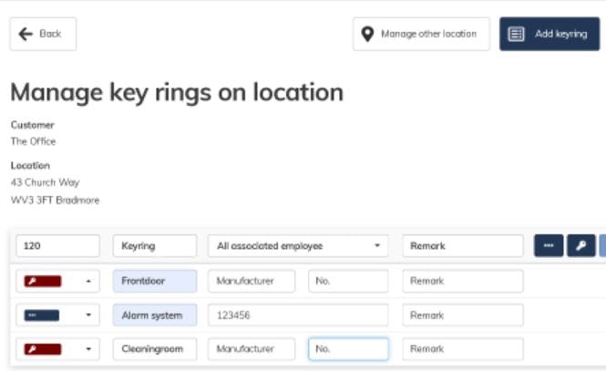Click the Alarm system name field

click(x=154, y=315)
